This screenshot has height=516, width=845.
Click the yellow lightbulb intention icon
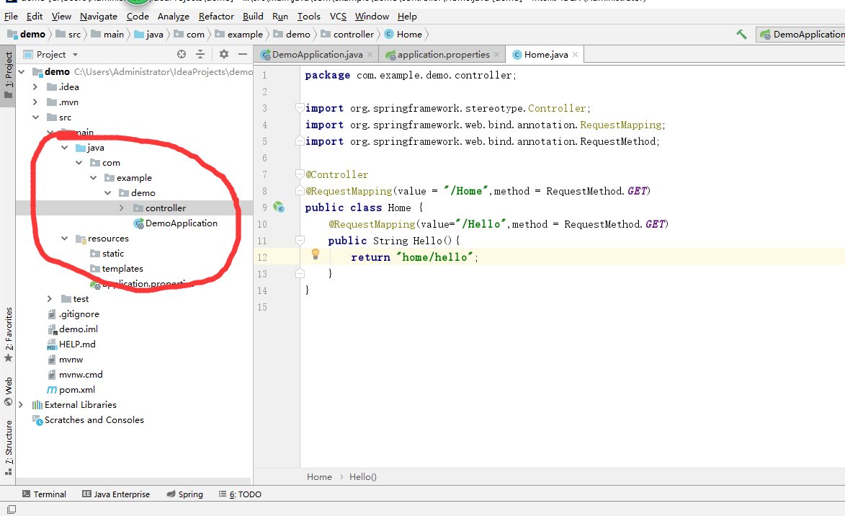315,254
